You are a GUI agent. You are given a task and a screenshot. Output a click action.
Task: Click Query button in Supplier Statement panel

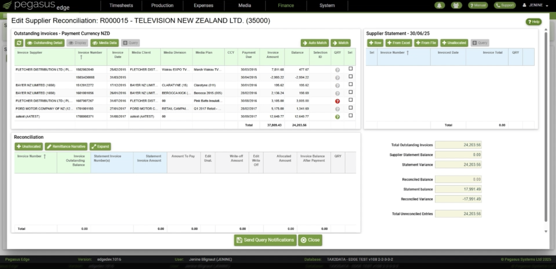click(480, 43)
